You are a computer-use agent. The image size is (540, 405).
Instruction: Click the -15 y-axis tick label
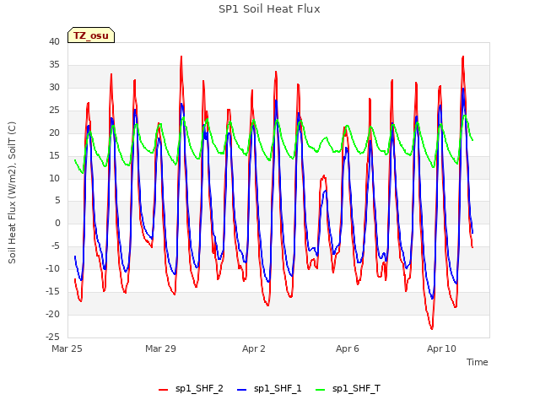pyautogui.click(x=52, y=291)
